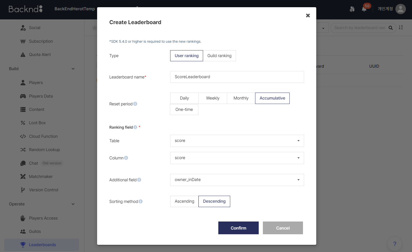The height and width of the screenshot is (252, 412).
Task: Click the Players person icon
Action: pos(23,83)
